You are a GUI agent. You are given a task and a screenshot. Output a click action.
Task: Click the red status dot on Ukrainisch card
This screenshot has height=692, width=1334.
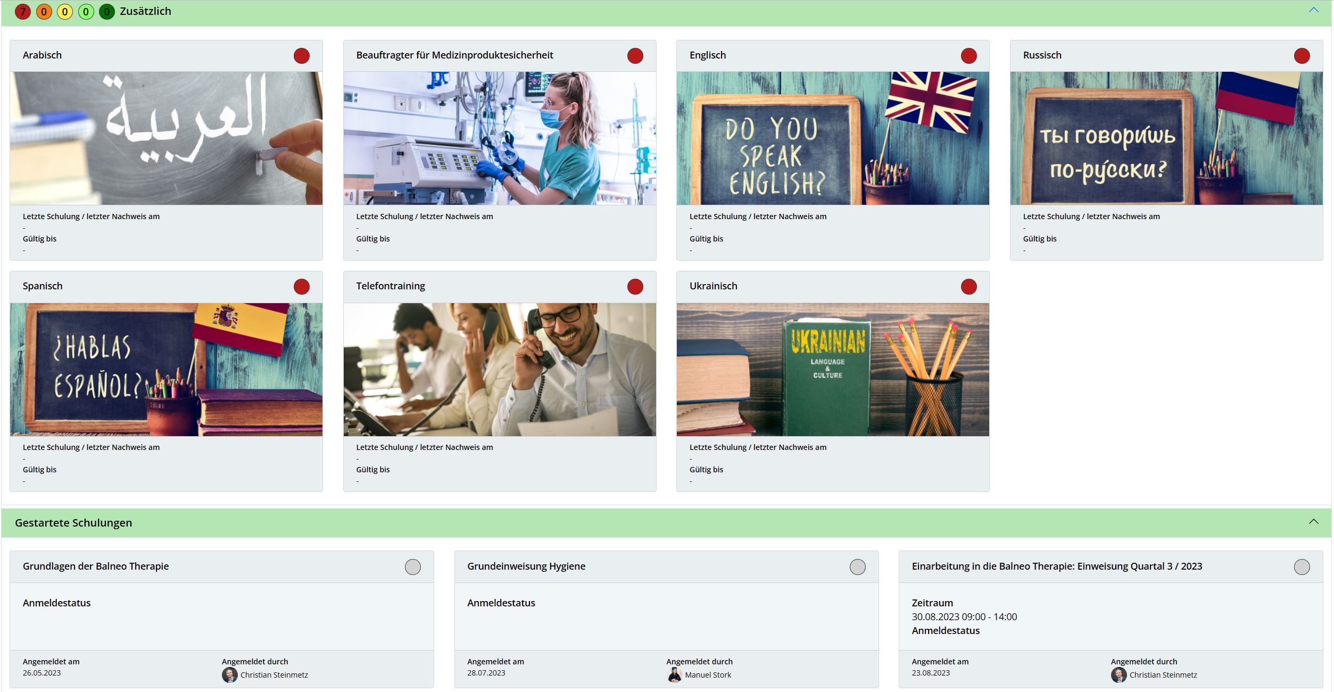click(968, 287)
